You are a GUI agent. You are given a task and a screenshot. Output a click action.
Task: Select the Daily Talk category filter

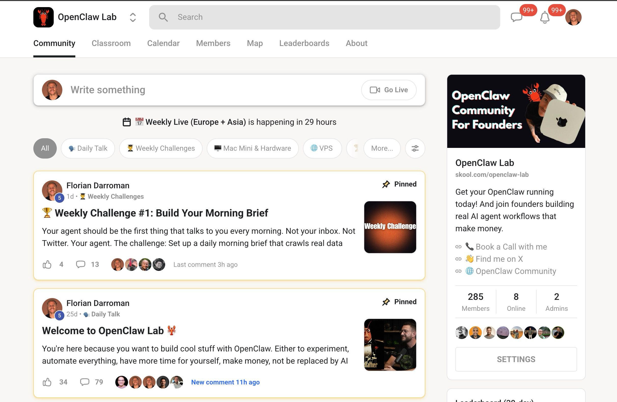(x=88, y=148)
